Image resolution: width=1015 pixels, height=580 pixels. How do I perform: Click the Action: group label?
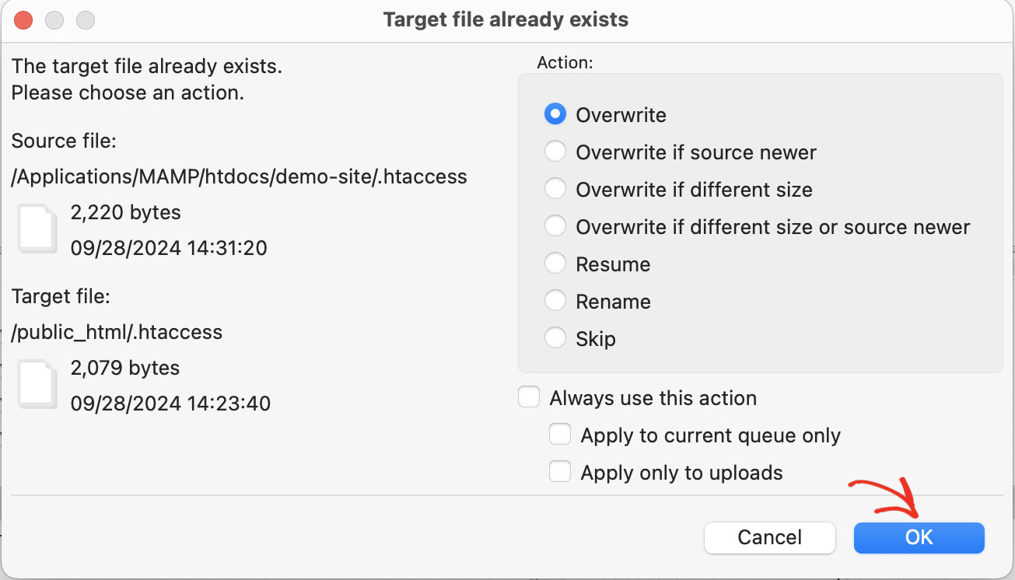click(x=565, y=62)
